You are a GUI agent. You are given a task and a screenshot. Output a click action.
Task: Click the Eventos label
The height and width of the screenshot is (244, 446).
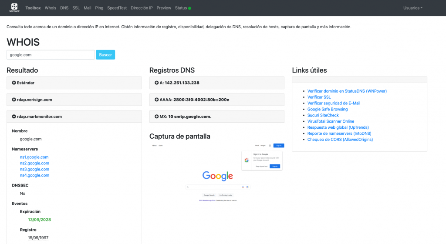click(x=20, y=204)
